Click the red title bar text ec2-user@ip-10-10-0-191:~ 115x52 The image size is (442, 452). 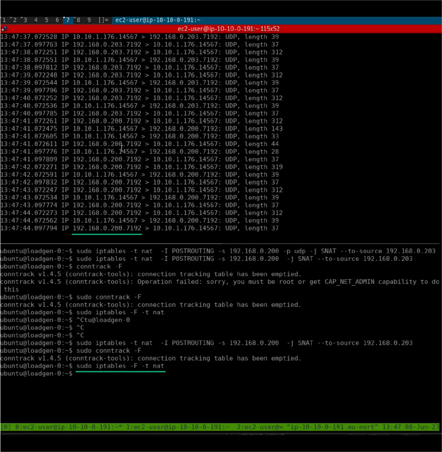pyautogui.click(x=229, y=29)
